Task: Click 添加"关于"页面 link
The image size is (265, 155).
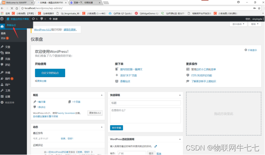Action: pyautogui.click(x=128, y=75)
